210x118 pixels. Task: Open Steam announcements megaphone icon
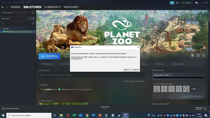tap(172, 3)
